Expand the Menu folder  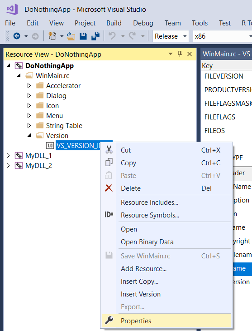click(29, 115)
